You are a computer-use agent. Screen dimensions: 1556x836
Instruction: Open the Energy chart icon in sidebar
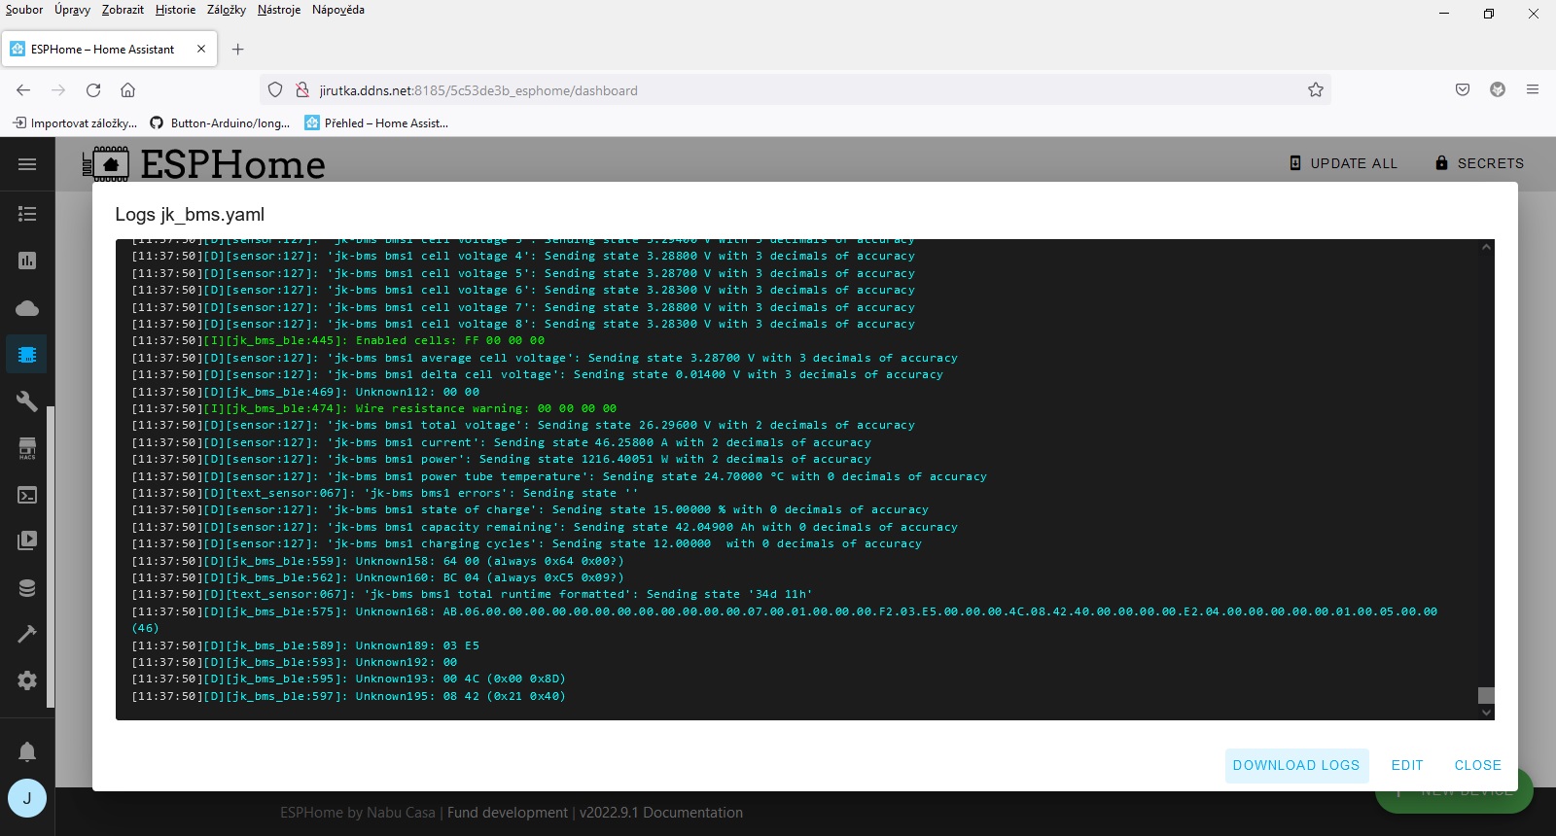click(x=27, y=261)
